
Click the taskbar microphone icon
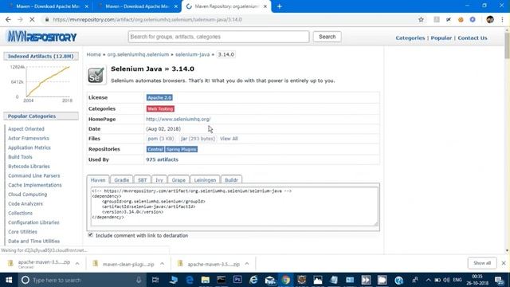tap(139, 280)
